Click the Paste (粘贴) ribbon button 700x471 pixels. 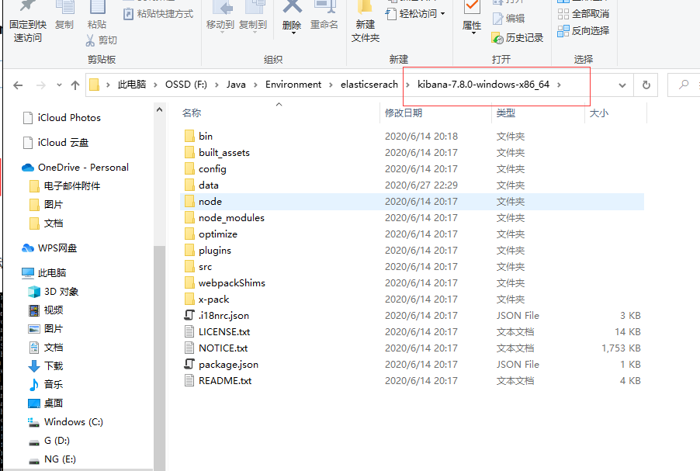pyautogui.click(x=97, y=16)
